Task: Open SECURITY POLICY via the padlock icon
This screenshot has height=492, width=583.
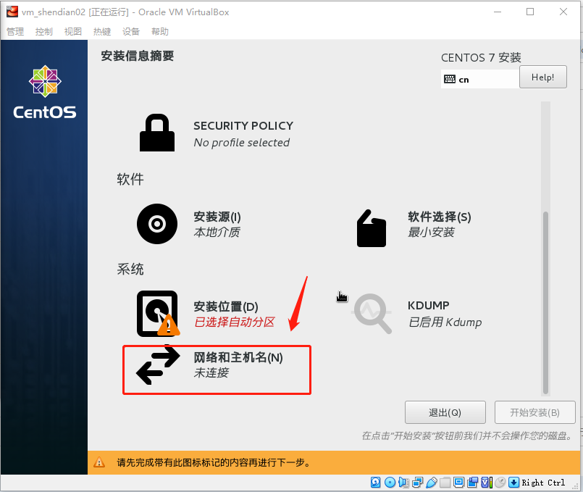Action: coord(157,133)
